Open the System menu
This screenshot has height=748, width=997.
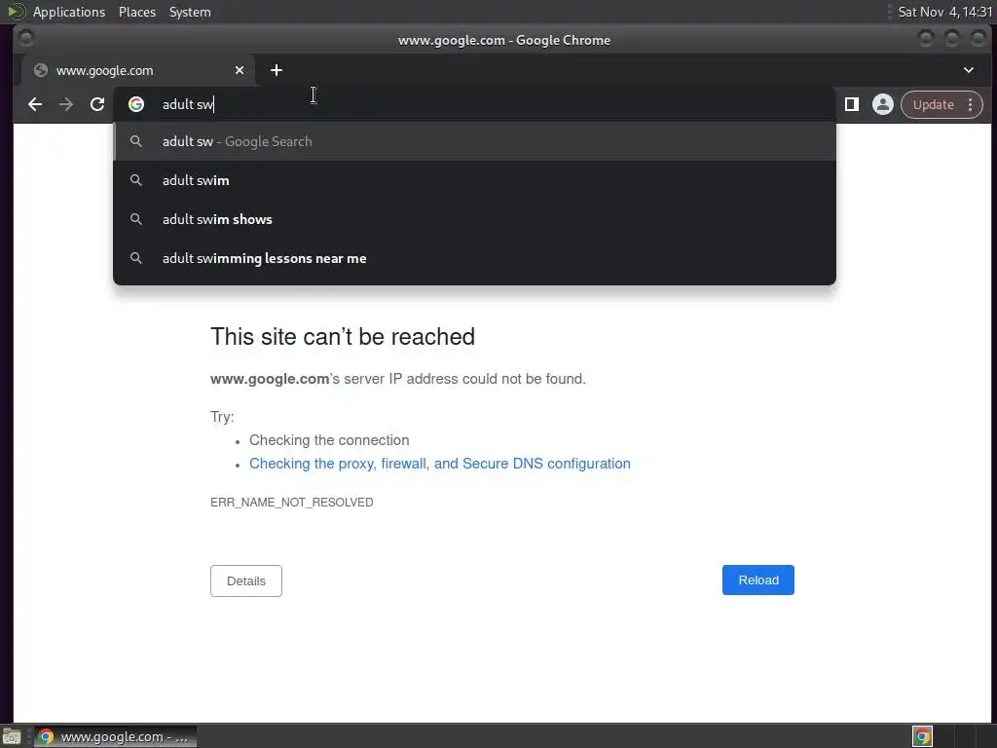coord(190,12)
